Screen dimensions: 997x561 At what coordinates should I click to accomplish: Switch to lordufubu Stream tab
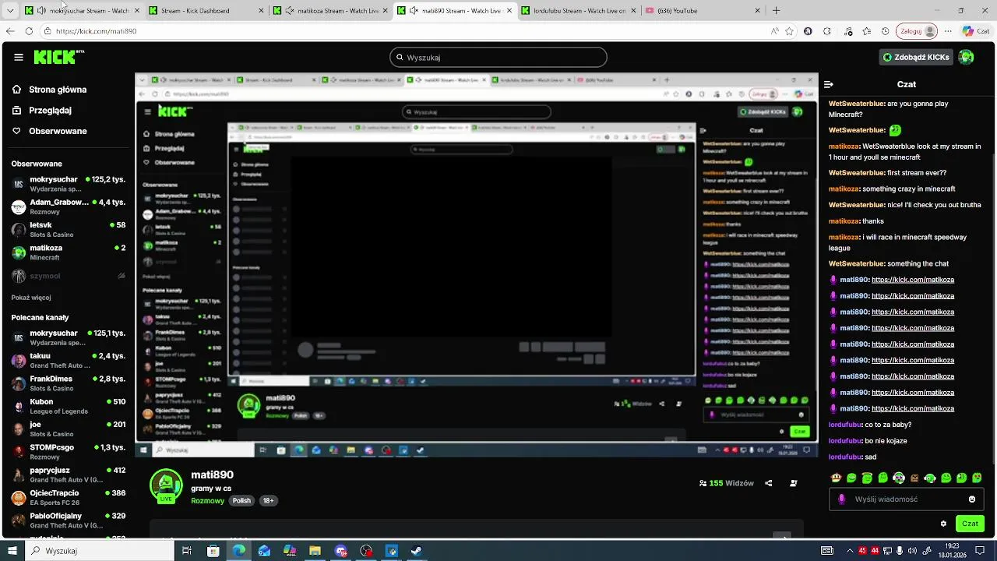tap(578, 11)
